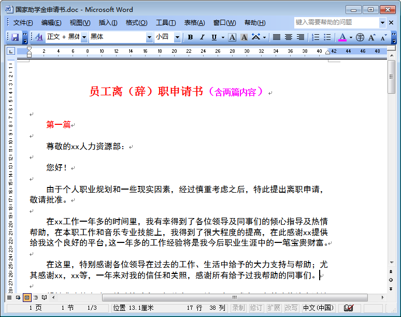Expand Formatting toolbar options at the right end

point(394,37)
